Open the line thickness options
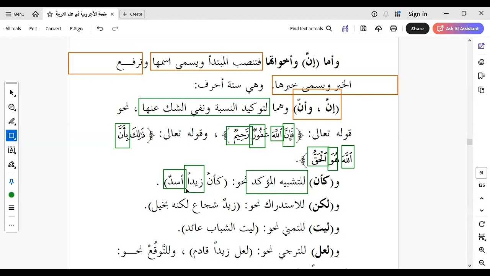This screenshot has height=276, width=490. [11, 208]
